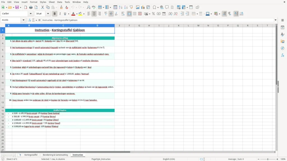Click zoom out minus button

pos(258,159)
